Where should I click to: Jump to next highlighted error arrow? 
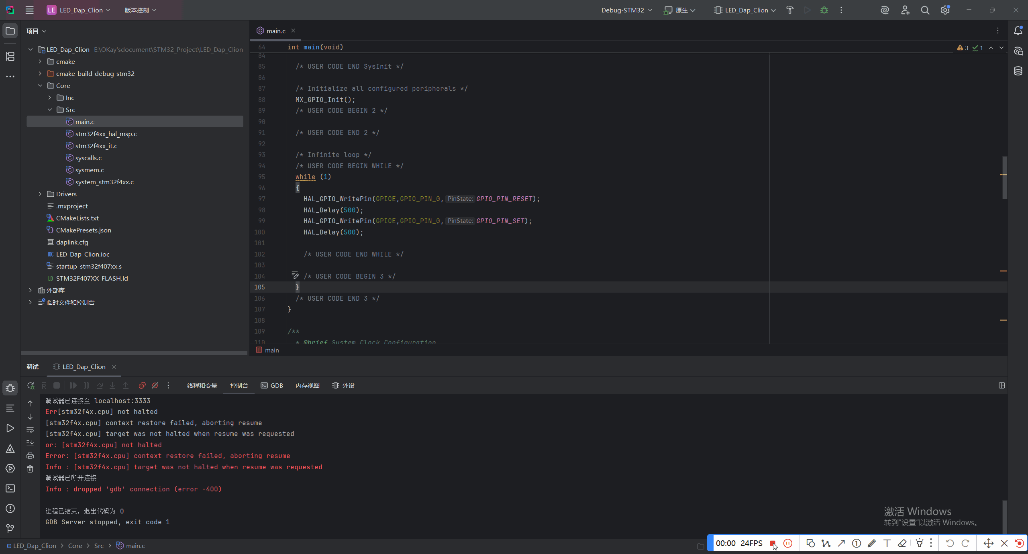pyautogui.click(x=1001, y=48)
